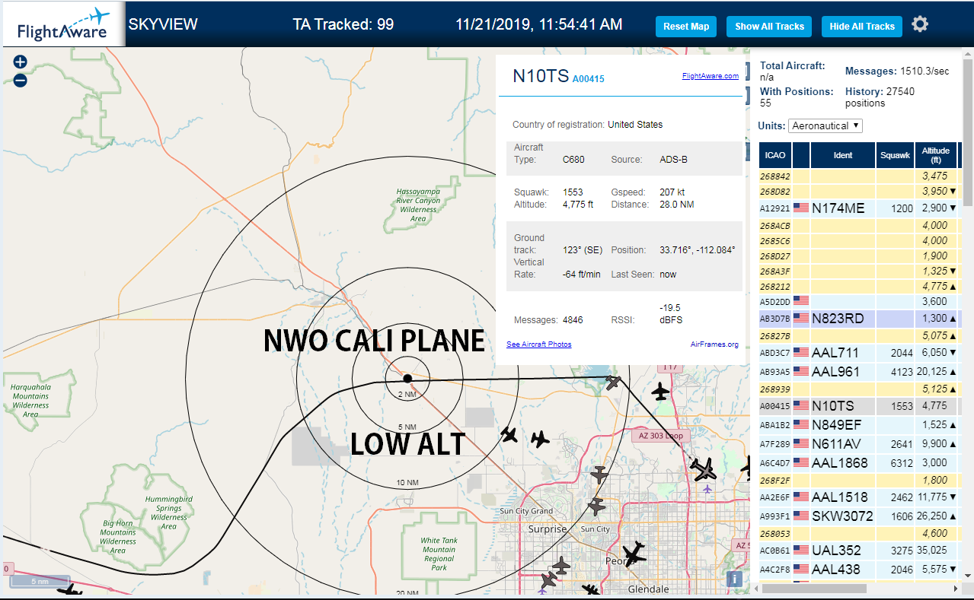The width and height of the screenshot is (974, 600).
Task: Select the N10TS row in the table
Action: point(859,405)
